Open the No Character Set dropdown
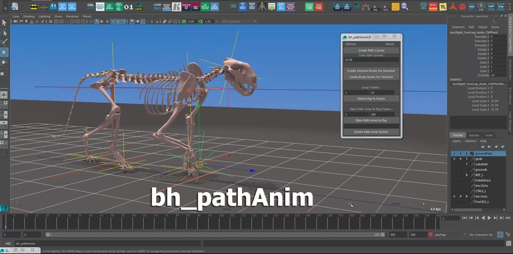 (x=482, y=235)
